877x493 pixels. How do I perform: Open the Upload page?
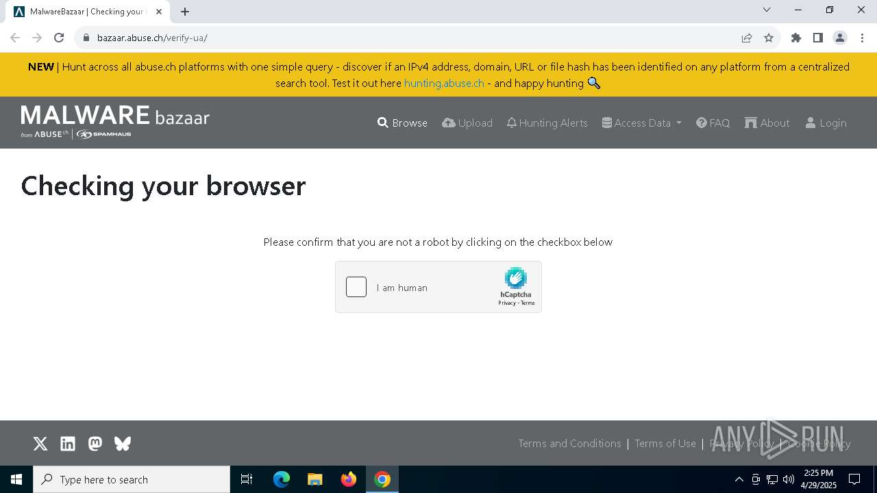click(467, 123)
